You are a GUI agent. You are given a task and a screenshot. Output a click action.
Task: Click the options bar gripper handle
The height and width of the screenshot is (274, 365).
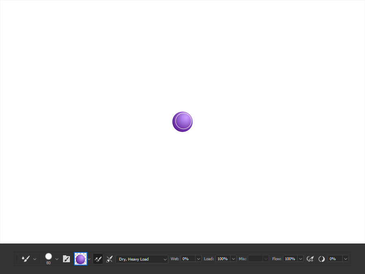[17, 259]
